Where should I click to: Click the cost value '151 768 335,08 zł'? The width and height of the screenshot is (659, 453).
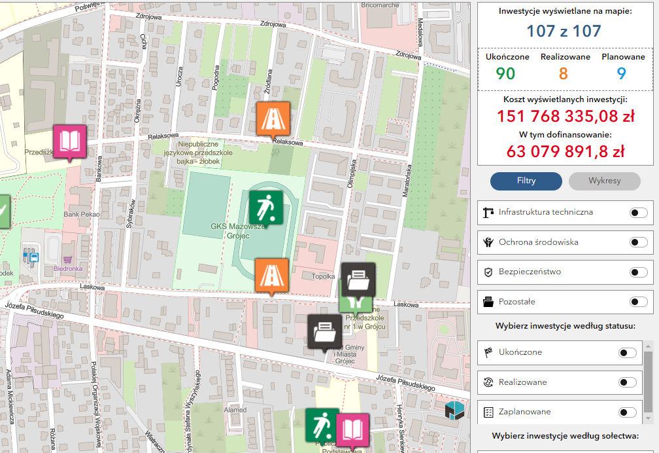pos(566,117)
